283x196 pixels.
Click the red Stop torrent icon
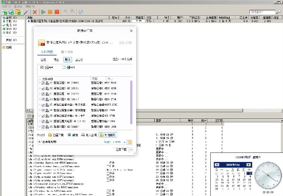coord(57,12)
